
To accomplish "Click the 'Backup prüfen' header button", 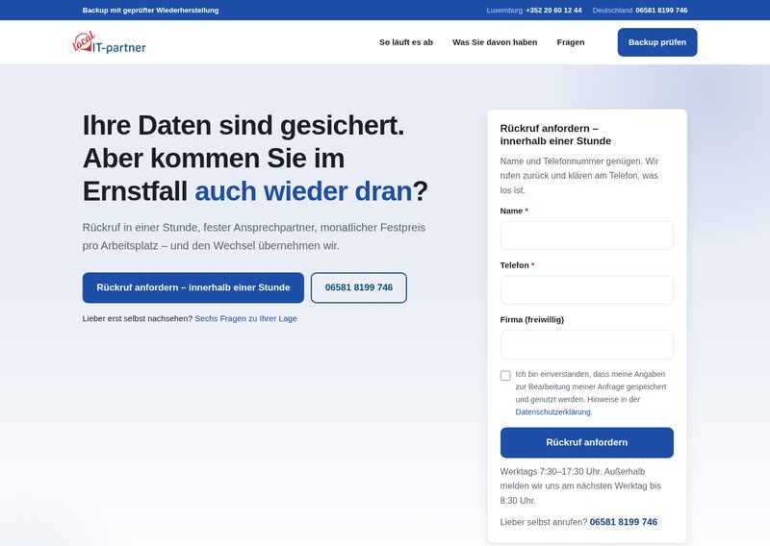I will click(657, 42).
